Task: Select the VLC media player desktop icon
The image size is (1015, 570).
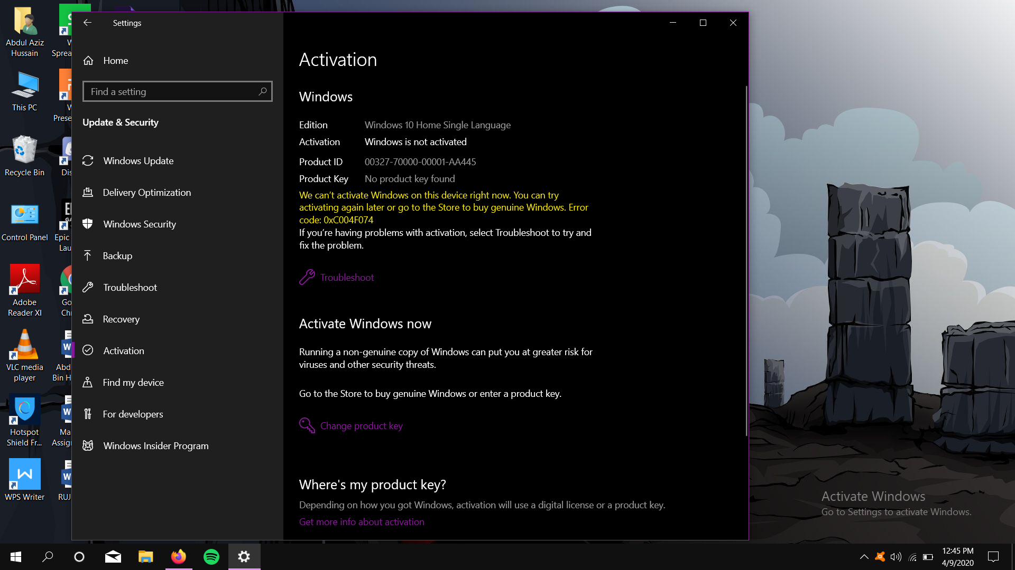Action: click(25, 355)
